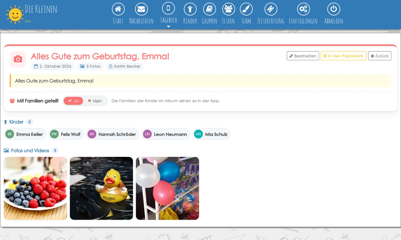Click the sun logo of Die Kleinen
This screenshot has width=401, height=240.
(x=15, y=15)
